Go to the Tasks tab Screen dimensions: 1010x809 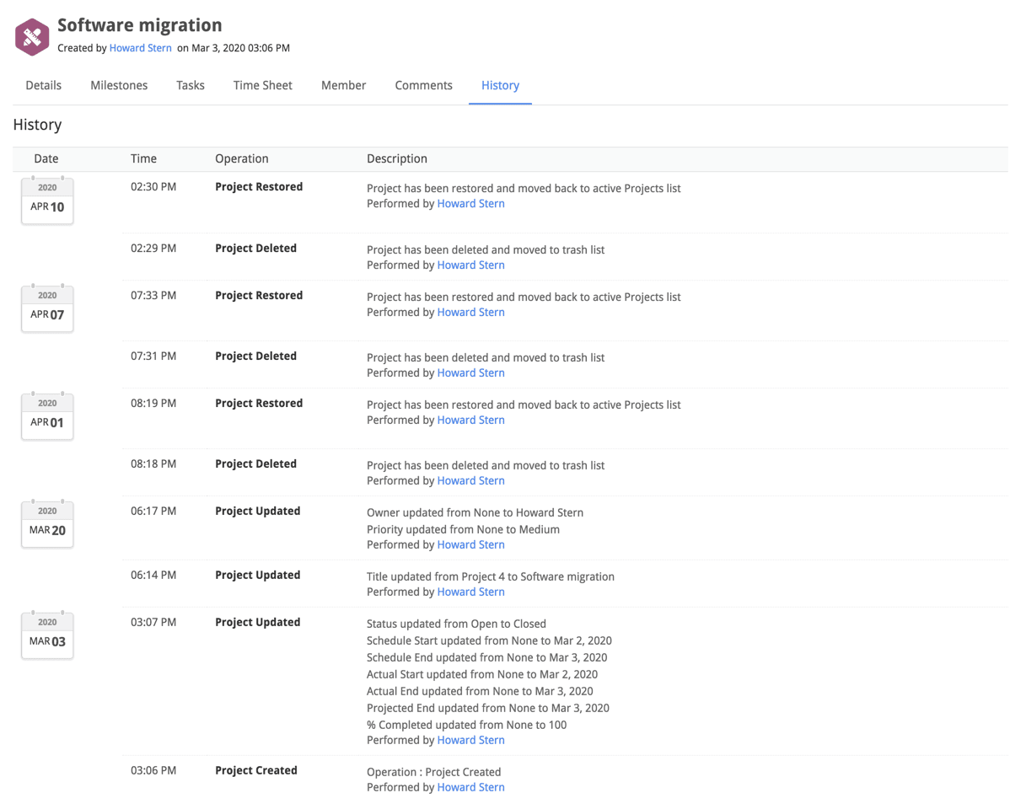[x=191, y=85]
